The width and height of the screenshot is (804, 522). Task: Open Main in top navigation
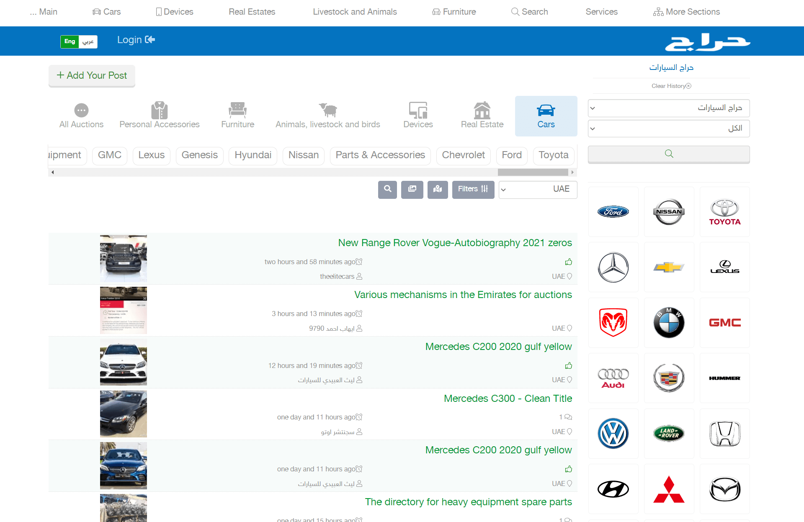click(x=44, y=12)
